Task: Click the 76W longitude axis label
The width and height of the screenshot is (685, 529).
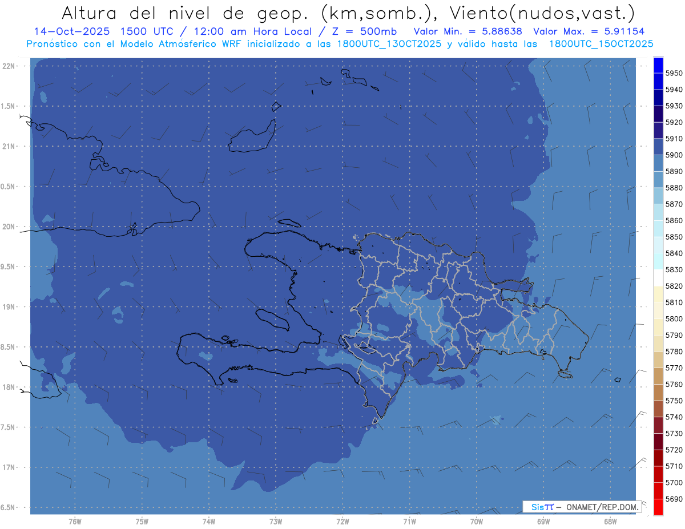Action: coord(75,522)
